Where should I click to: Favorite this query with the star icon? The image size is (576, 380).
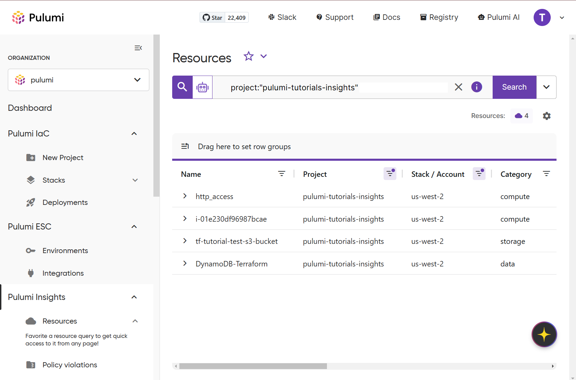pos(249,56)
